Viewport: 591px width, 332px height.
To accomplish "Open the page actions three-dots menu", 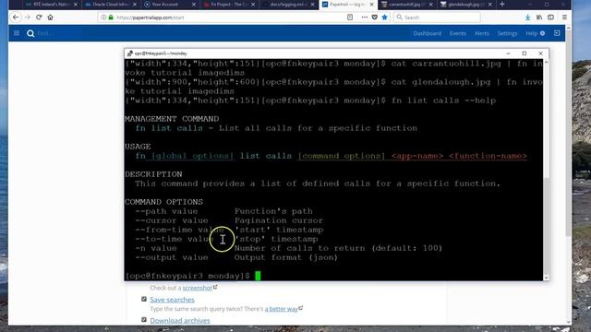I will pos(364,18).
